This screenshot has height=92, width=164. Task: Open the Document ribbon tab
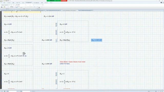pyautogui.click(x=46, y=3)
